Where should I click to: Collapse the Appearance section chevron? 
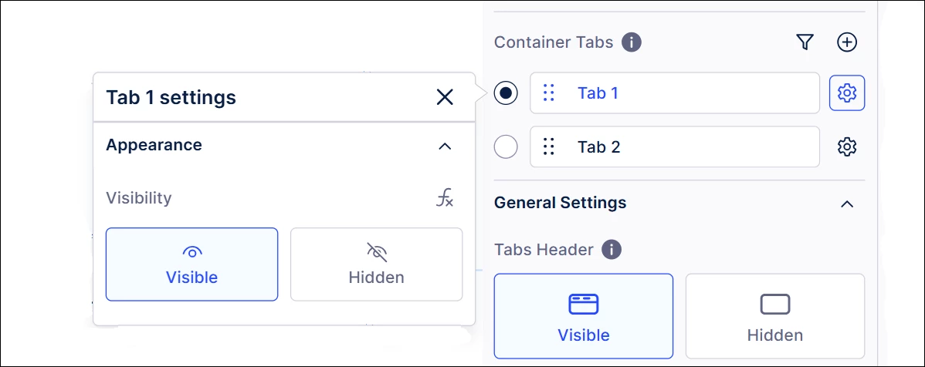[445, 146]
